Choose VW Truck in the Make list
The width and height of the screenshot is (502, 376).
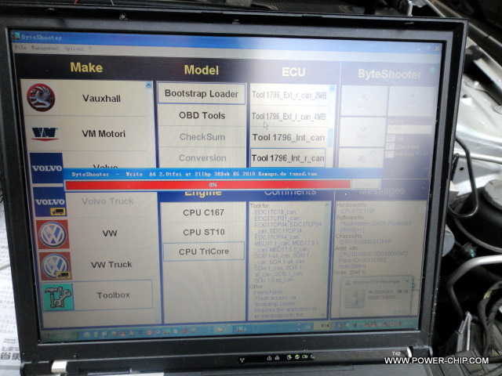pos(111,265)
